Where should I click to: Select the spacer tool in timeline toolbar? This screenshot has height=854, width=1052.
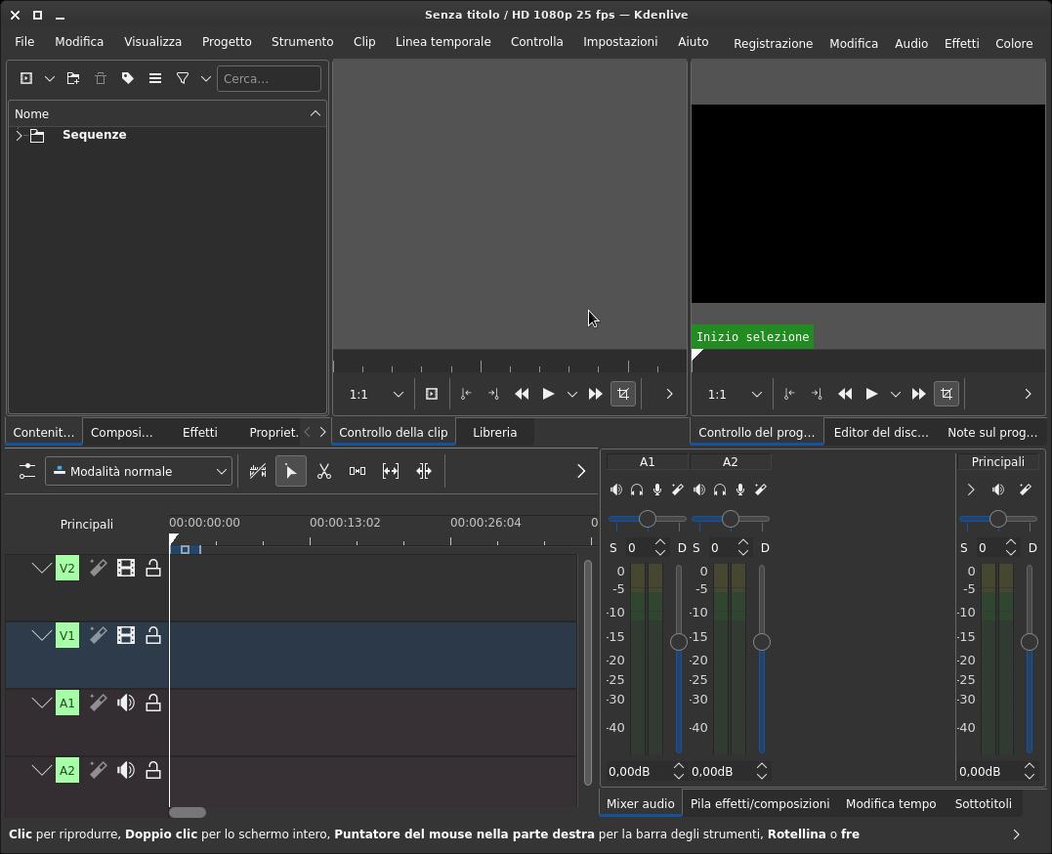[358, 471]
